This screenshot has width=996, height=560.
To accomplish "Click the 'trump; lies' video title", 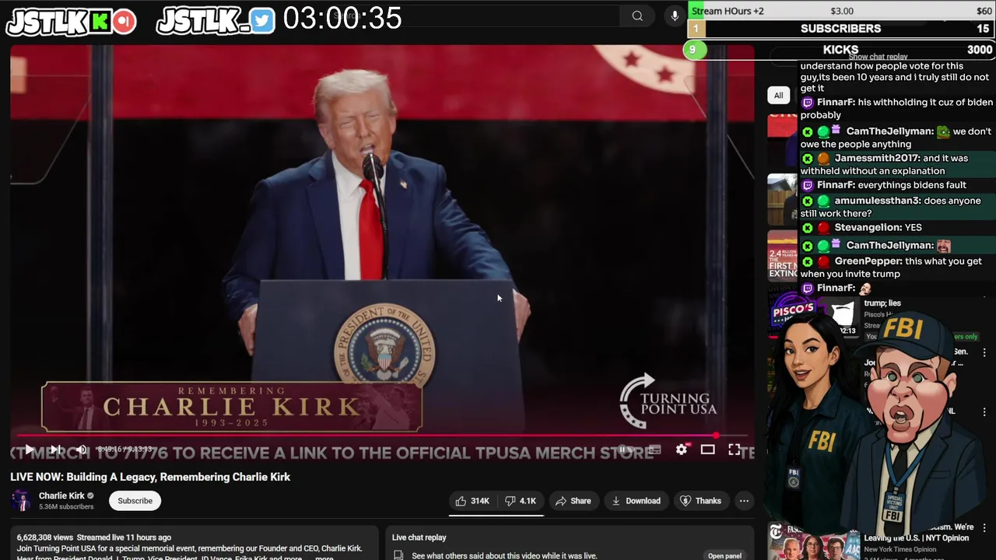I will tap(882, 303).
